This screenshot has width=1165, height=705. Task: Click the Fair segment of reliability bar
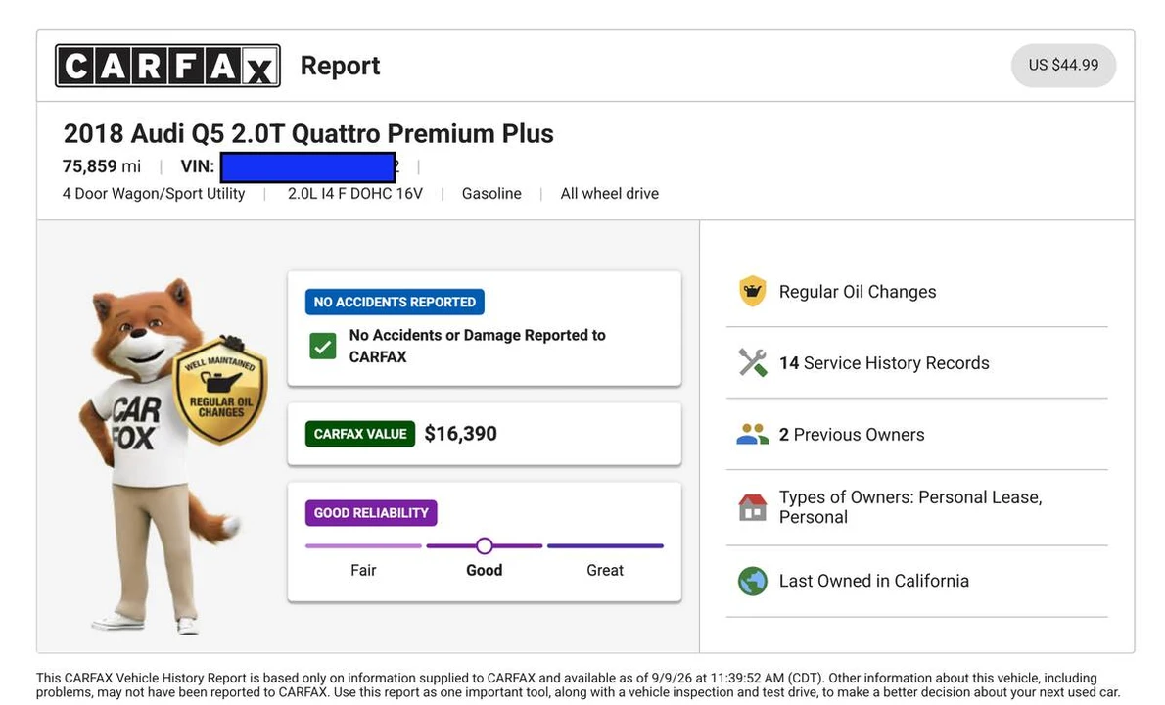tap(363, 546)
